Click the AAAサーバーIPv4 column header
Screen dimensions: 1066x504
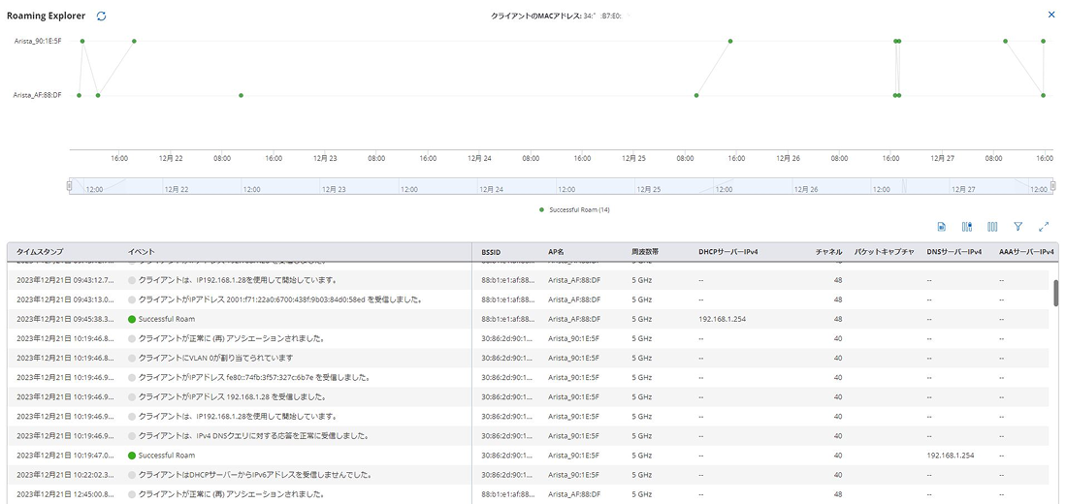click(1027, 252)
